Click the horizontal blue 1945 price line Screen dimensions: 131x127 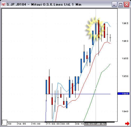pyautogui.click(x=78, y=94)
